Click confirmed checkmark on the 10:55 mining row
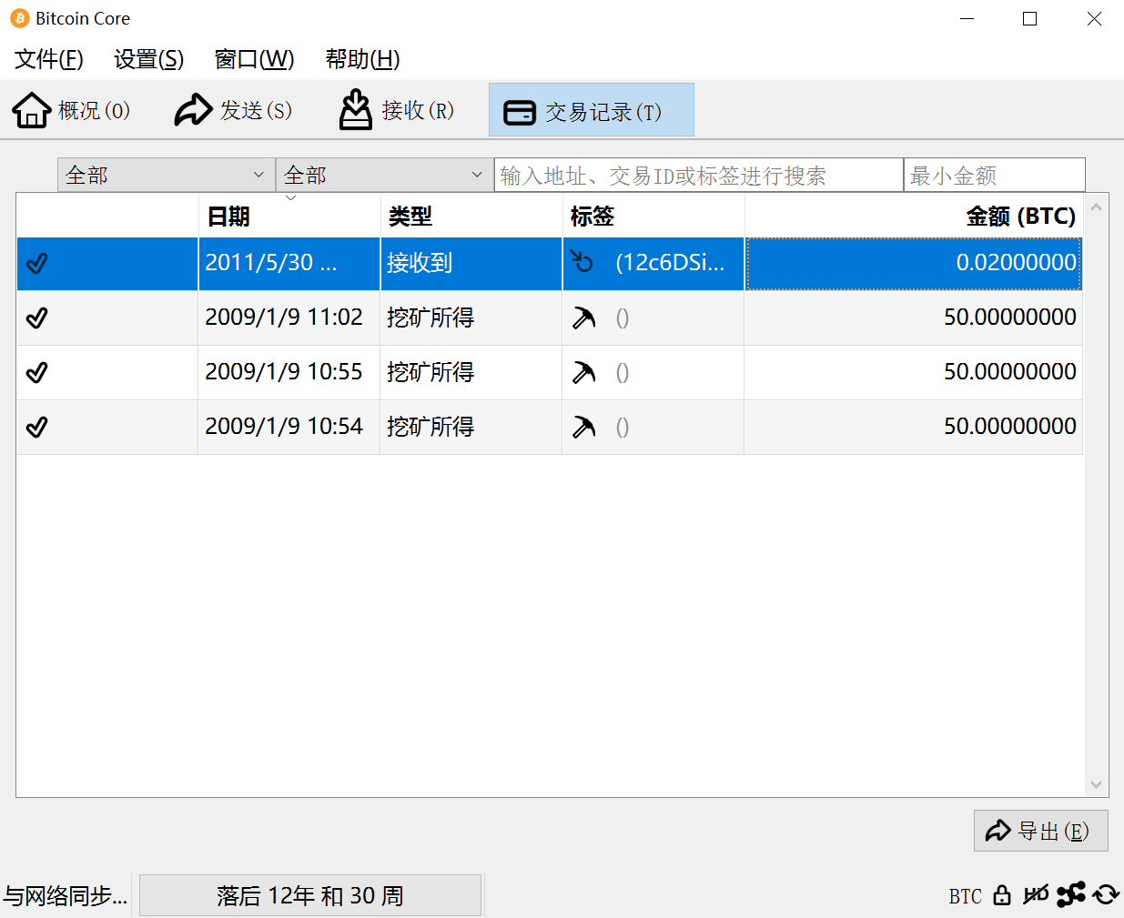This screenshot has height=918, width=1124. [x=37, y=373]
